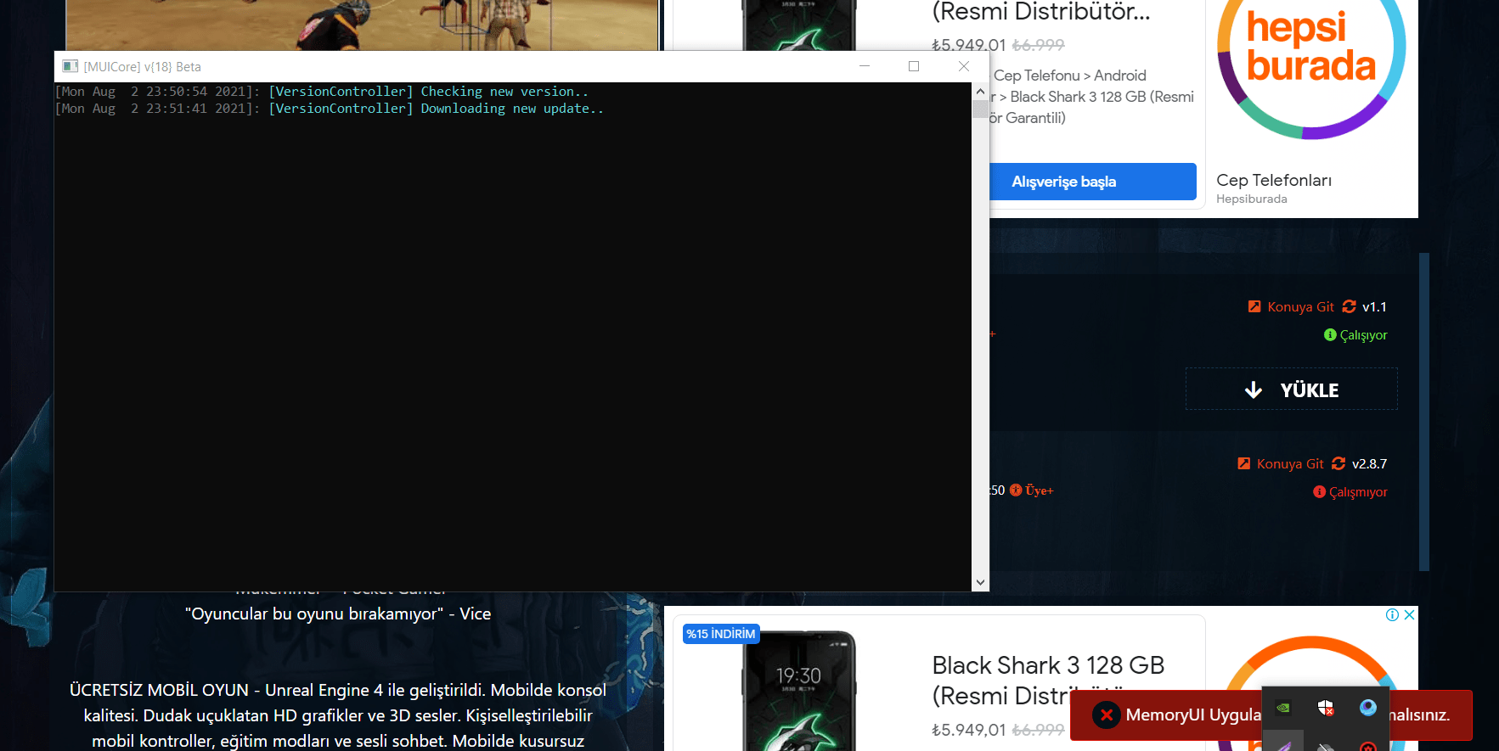Click the '(Resmi Distribütör...' top ad title
The height and width of the screenshot is (751, 1499).
coord(1041,12)
